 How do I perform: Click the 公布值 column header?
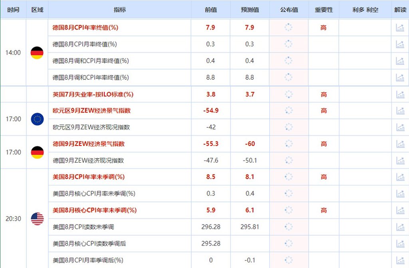289,10
